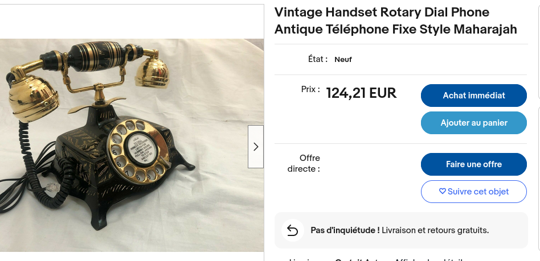
Task: Follow the item with Suivre cet objet
Action: [473, 192]
